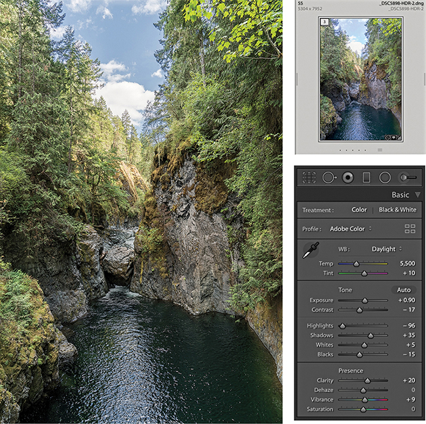Select the Crop Overlay tool
Image resolution: width=426 pixels, height=424 pixels.
tap(309, 178)
